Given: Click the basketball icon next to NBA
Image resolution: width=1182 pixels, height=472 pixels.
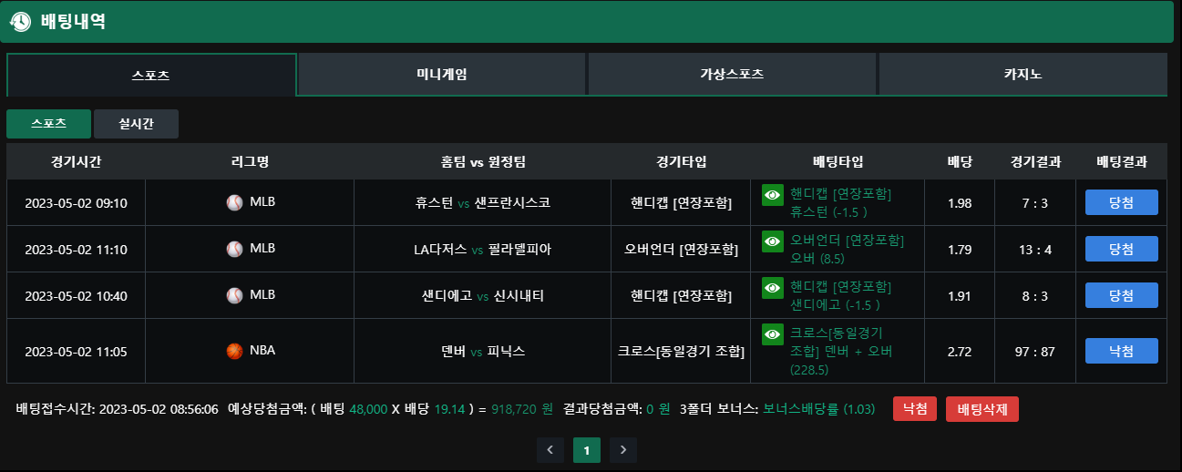Looking at the screenshot, I should (235, 351).
